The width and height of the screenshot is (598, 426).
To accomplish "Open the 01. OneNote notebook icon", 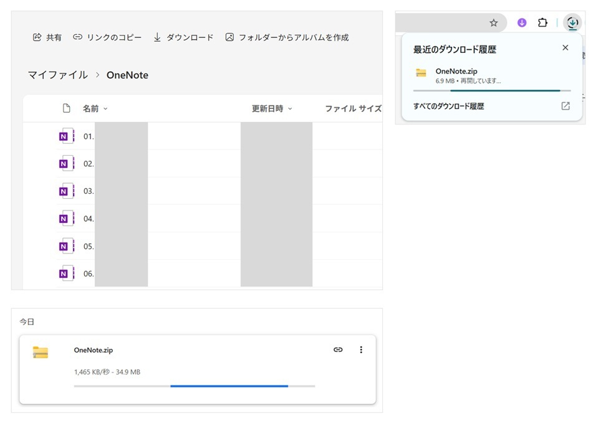I will point(66,136).
